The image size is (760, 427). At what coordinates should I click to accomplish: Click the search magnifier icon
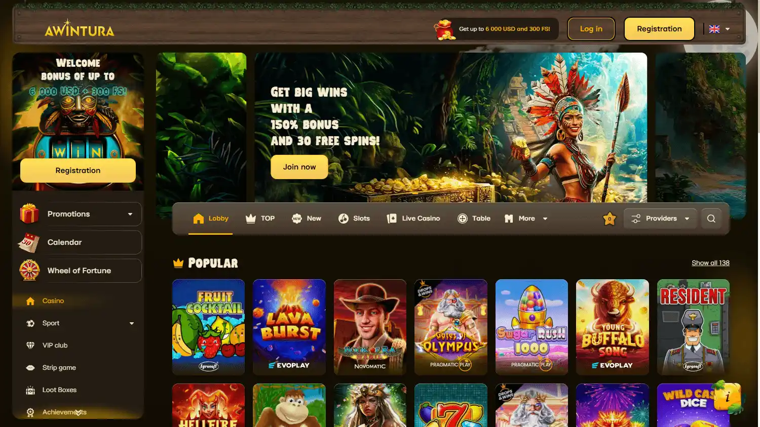pos(711,219)
